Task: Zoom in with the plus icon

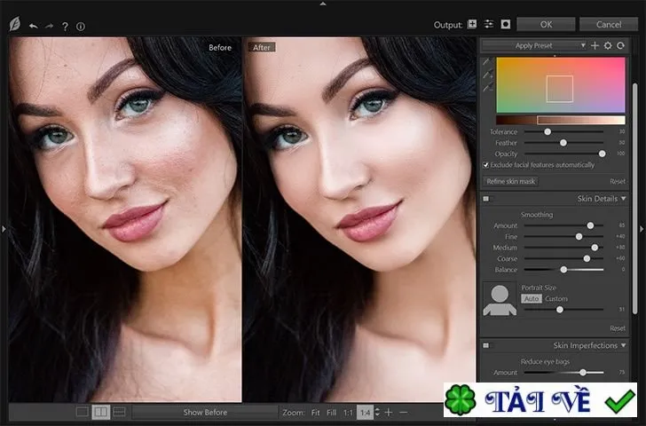Action: pos(389,412)
